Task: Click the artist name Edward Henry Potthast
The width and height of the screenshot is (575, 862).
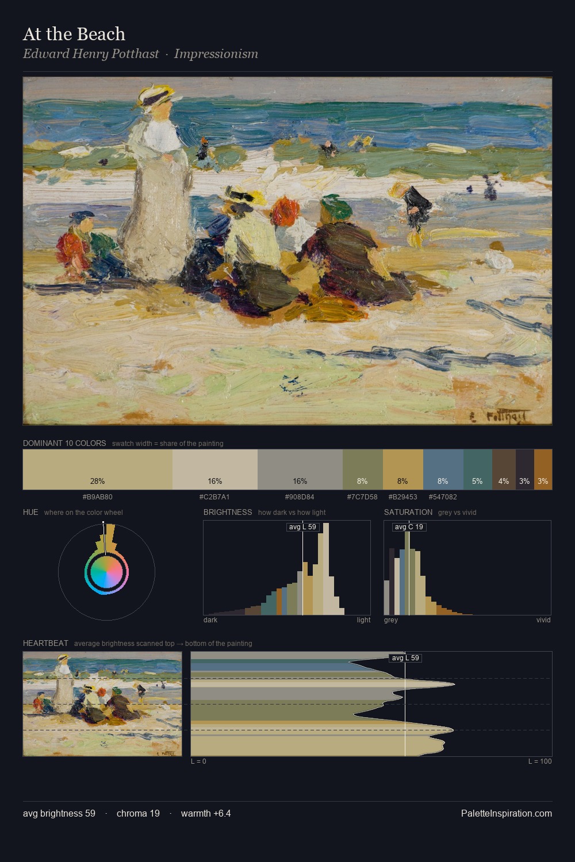Action: pos(91,54)
